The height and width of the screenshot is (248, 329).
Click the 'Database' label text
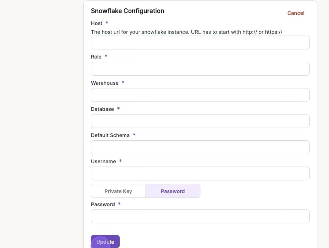tap(102, 109)
